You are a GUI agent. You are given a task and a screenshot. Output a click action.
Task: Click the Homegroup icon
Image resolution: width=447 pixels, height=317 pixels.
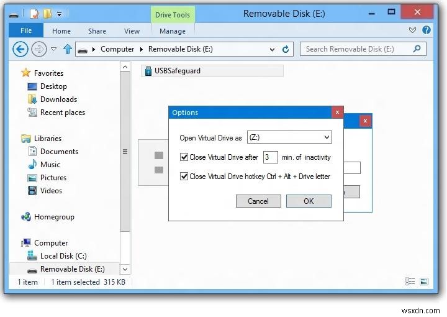click(26, 217)
